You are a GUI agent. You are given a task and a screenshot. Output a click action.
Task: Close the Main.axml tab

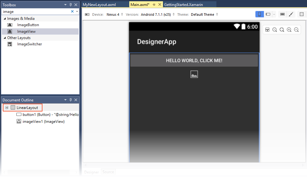[x=160, y=4]
